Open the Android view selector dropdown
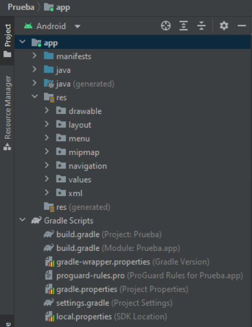Image resolution: width=252 pixels, height=327 pixels. tap(78, 26)
